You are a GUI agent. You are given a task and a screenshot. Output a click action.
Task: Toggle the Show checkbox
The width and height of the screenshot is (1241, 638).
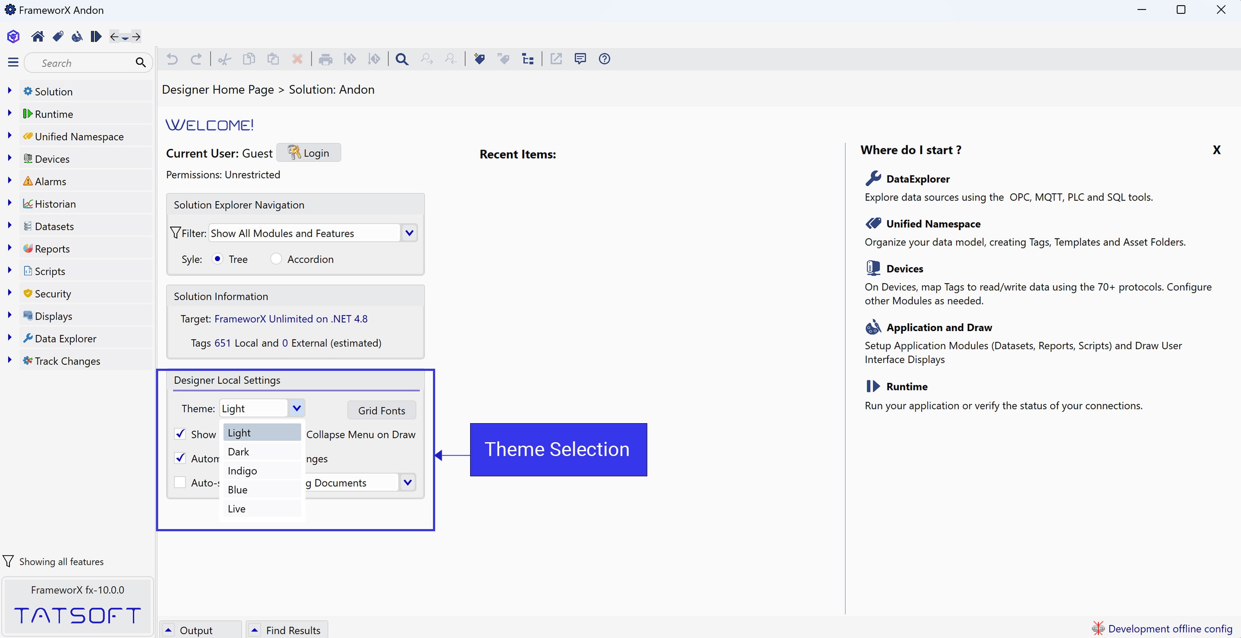pos(180,434)
